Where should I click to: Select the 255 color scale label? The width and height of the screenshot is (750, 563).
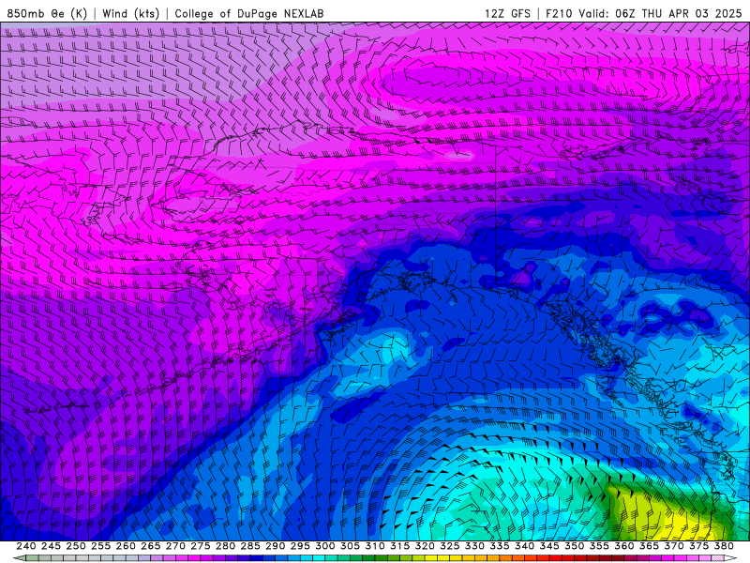[x=100, y=546]
